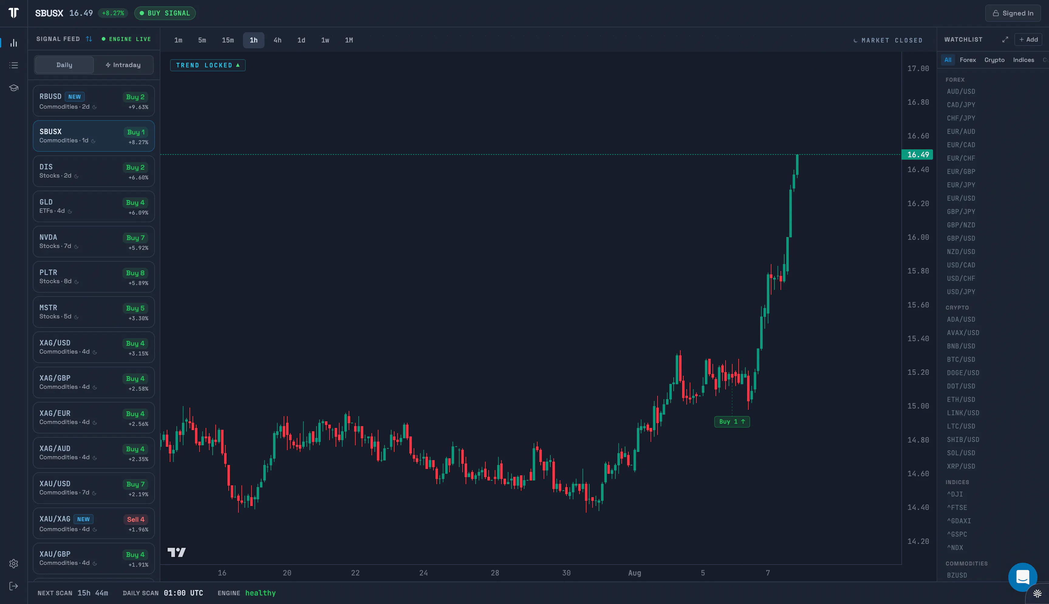Screen dimensions: 1049x604
Task: Open the app logo home icon
Action: pyautogui.click(x=14, y=13)
